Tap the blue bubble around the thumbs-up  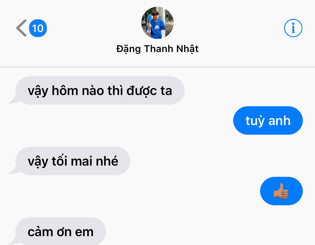click(281, 191)
